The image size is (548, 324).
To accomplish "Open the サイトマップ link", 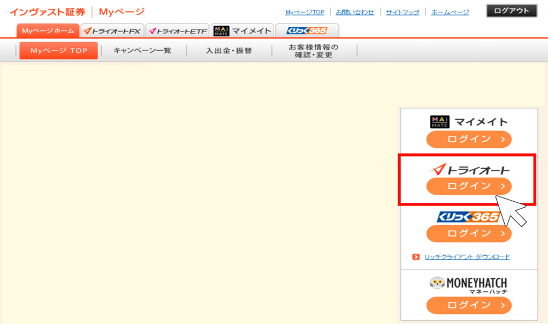I will 402,12.
